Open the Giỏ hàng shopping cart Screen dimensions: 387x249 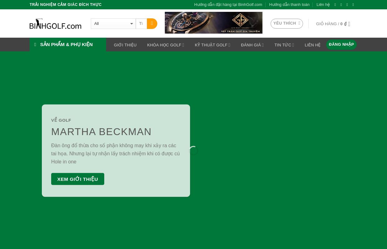pos(333,24)
